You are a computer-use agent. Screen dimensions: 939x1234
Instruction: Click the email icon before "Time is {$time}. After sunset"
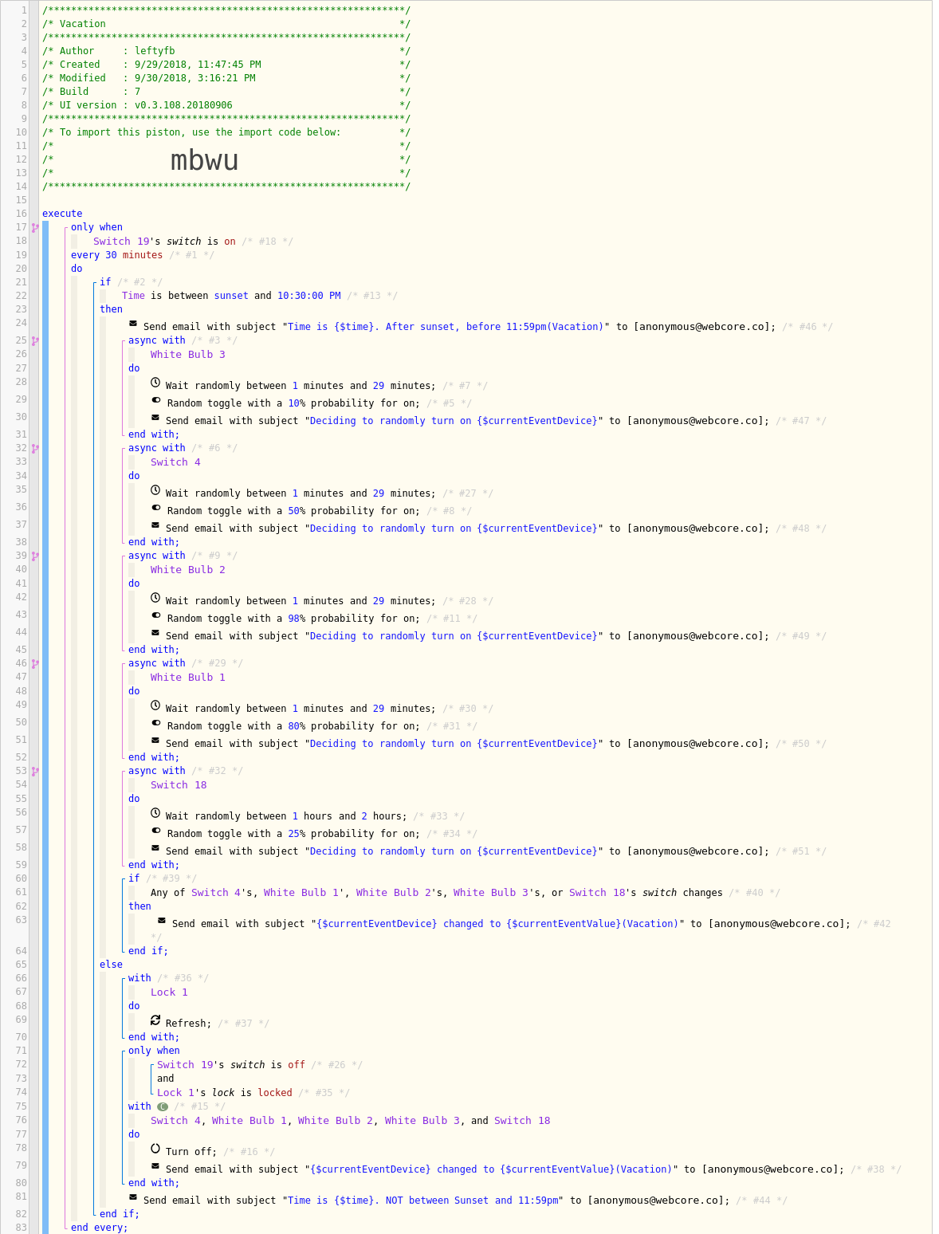(x=133, y=324)
